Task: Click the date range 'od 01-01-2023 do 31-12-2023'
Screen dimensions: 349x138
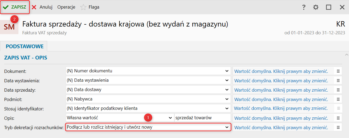Action: pos(315,33)
